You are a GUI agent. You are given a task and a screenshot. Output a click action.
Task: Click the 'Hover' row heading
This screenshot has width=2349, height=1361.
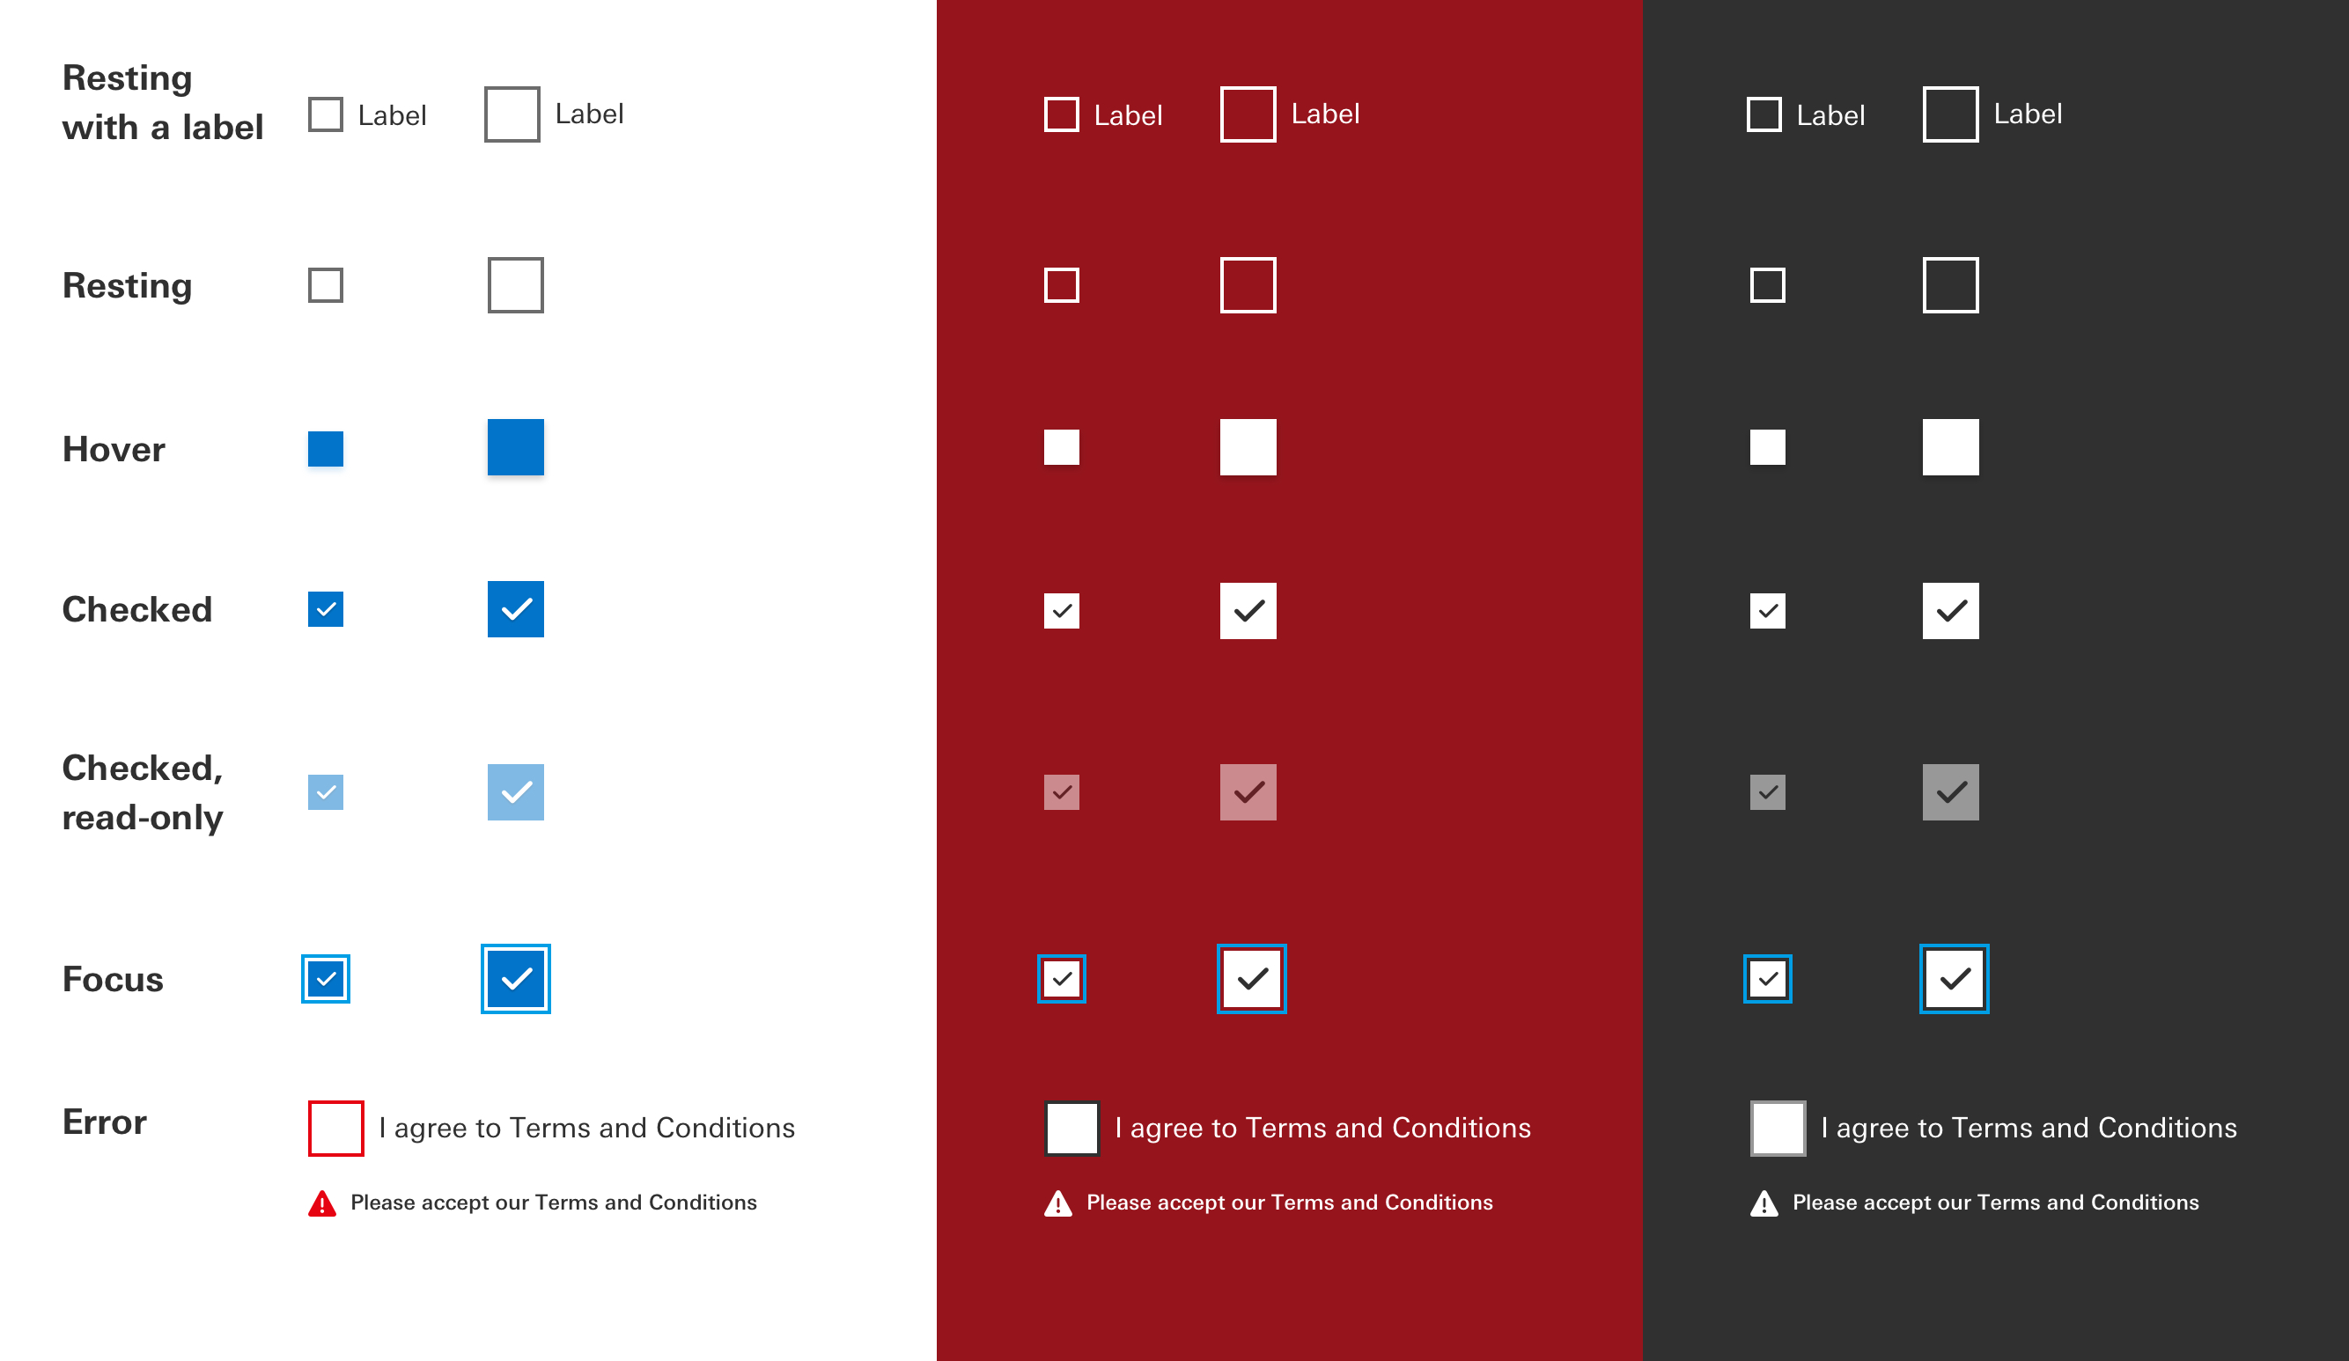coord(114,449)
